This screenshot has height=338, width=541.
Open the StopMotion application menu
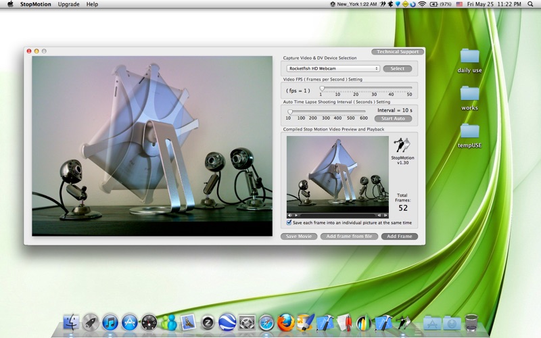point(36,4)
